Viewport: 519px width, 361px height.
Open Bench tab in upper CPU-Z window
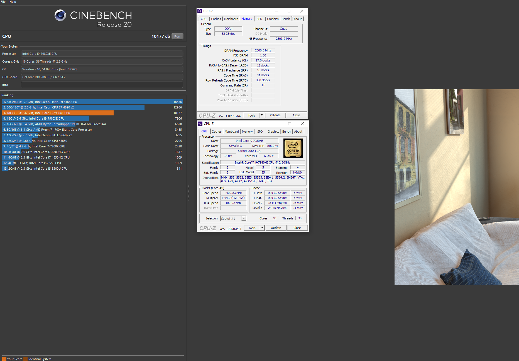click(x=286, y=19)
